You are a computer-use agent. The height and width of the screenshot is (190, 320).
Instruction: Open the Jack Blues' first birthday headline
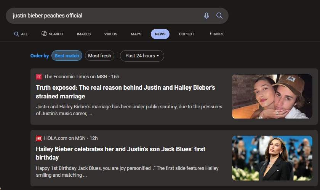pos(121,153)
